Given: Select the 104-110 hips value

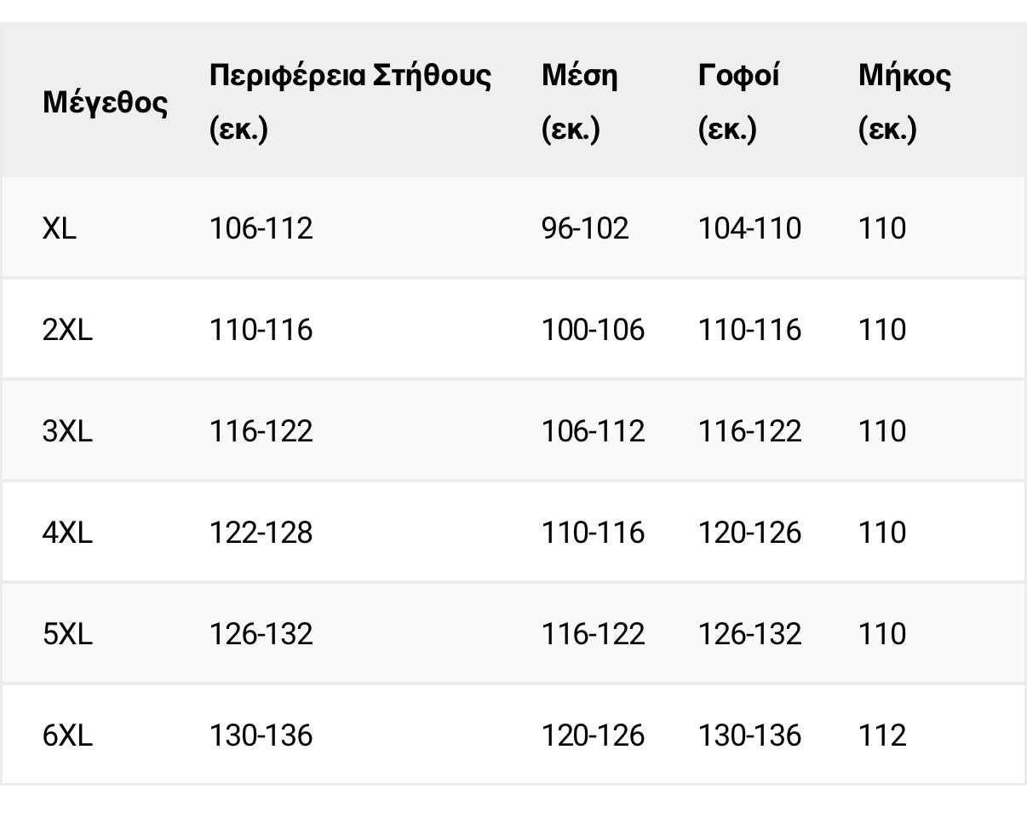Looking at the screenshot, I should point(749,228).
